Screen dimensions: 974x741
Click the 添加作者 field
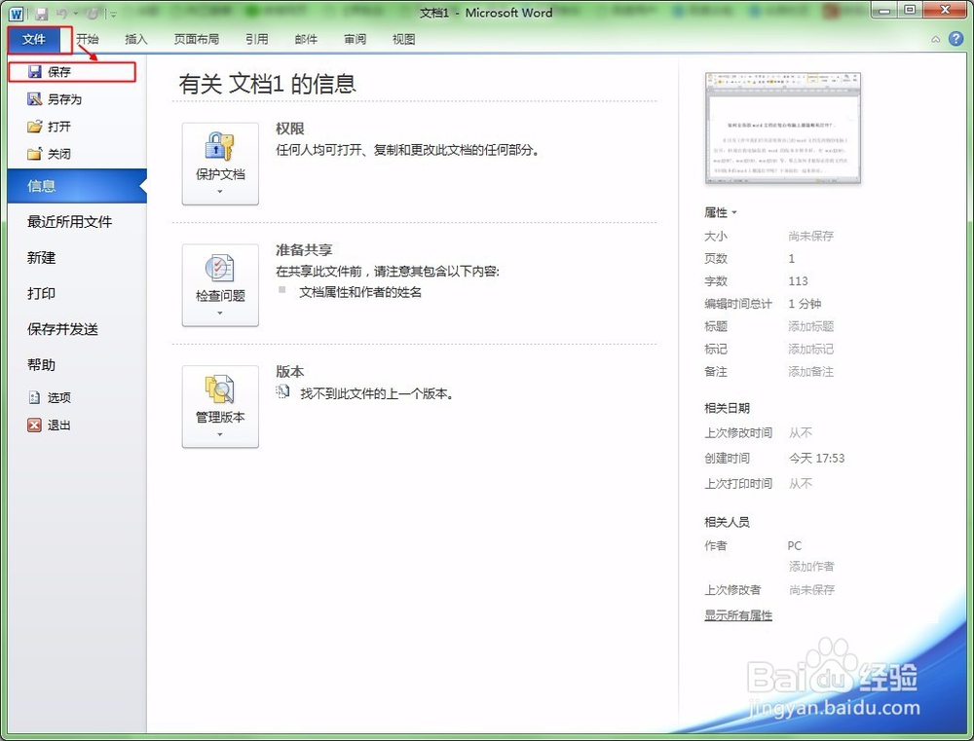click(811, 567)
